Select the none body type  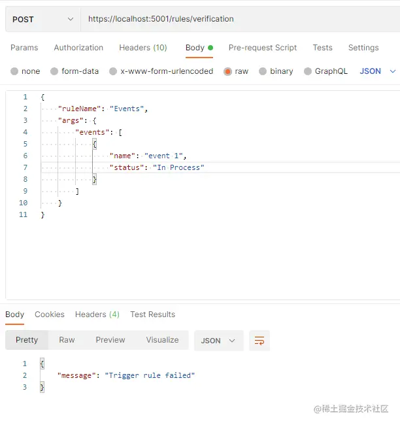coord(25,71)
